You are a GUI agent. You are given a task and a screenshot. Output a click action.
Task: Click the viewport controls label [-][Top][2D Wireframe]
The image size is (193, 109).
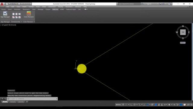click(x=8, y=25)
